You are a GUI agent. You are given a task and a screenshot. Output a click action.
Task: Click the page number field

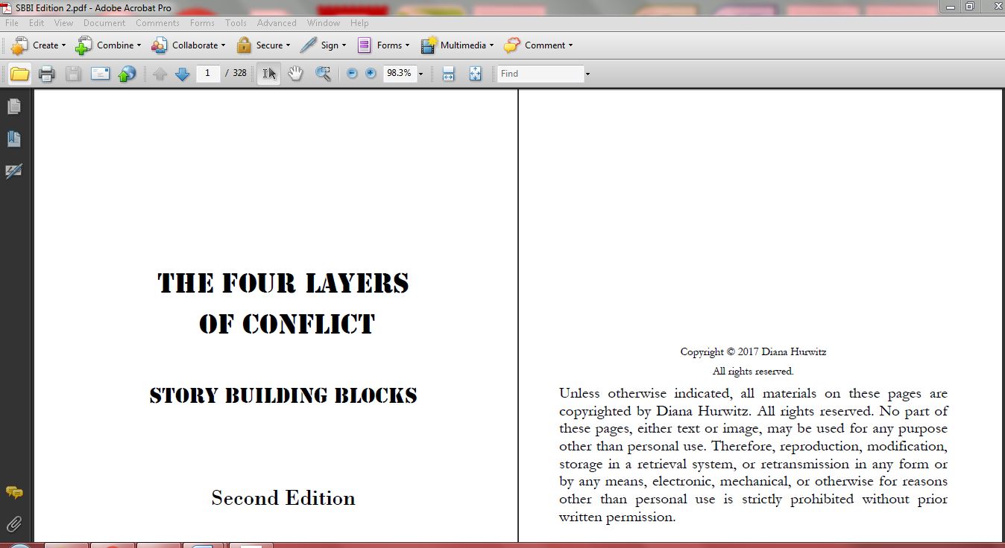208,74
